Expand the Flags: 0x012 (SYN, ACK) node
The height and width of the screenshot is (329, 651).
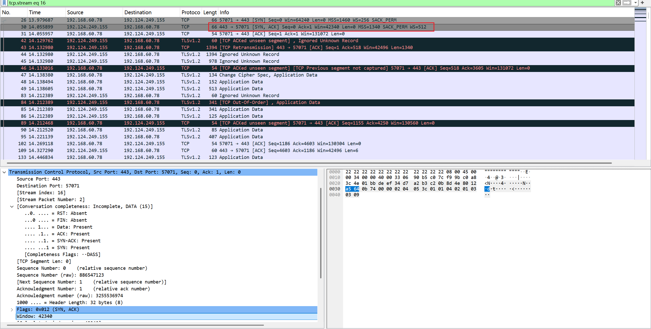[x=12, y=310]
